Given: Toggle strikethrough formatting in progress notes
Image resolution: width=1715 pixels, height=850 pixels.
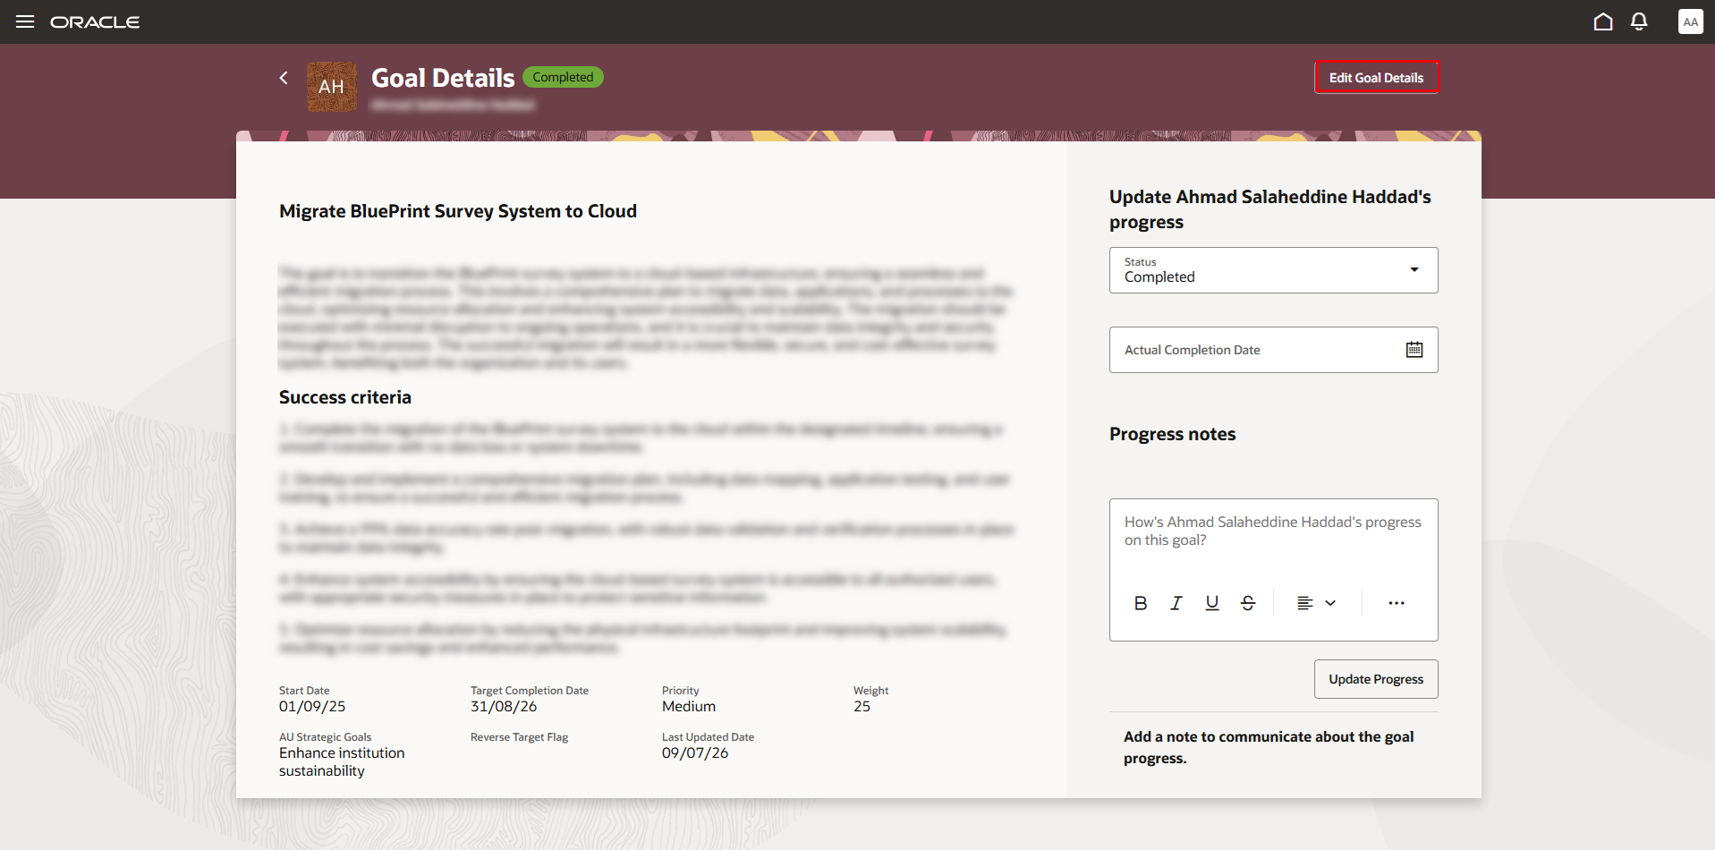Looking at the screenshot, I should pyautogui.click(x=1248, y=603).
